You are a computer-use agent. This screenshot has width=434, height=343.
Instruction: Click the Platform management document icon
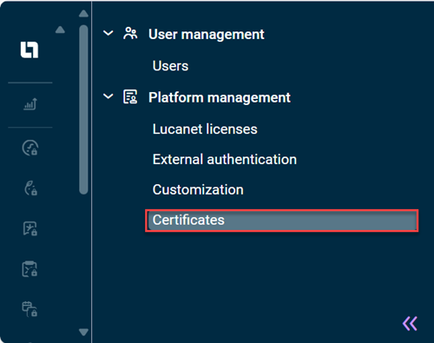pyautogui.click(x=130, y=96)
